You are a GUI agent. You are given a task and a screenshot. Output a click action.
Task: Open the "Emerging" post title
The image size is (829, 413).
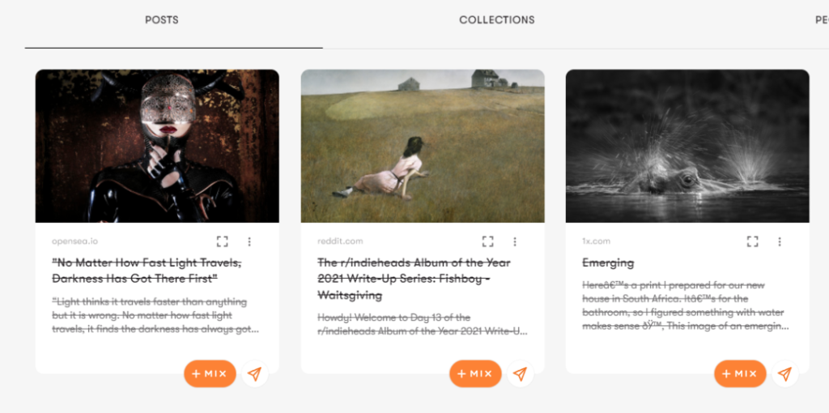(608, 263)
